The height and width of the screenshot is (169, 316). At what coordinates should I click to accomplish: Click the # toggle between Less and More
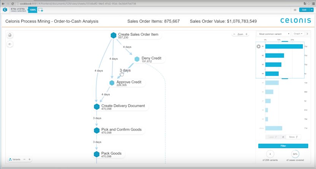click(x=283, y=137)
